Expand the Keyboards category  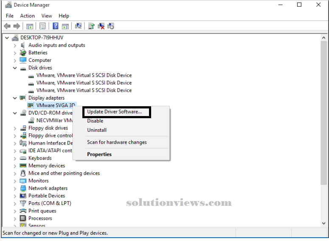coord(15,158)
